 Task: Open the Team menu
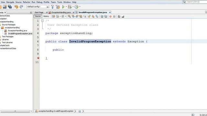[x=53, y=2]
